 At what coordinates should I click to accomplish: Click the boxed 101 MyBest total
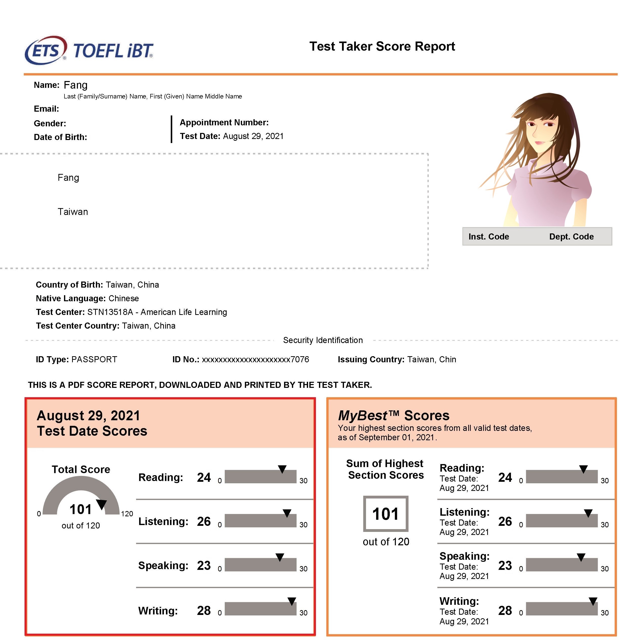coord(386,514)
